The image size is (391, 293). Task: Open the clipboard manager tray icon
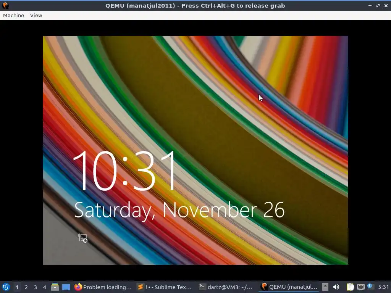coord(351,287)
